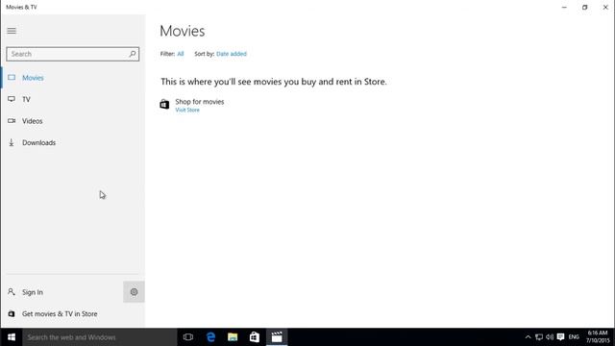Open the taskbar clock and date
The width and height of the screenshot is (615, 346).
tap(598, 337)
